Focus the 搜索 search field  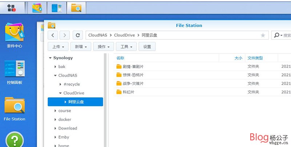point(287,35)
